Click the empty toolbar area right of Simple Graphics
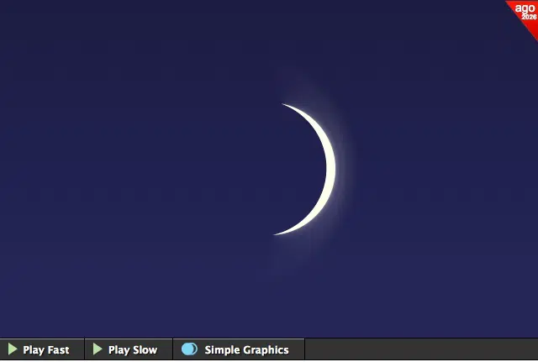The width and height of the screenshot is (538, 362). pos(420,349)
